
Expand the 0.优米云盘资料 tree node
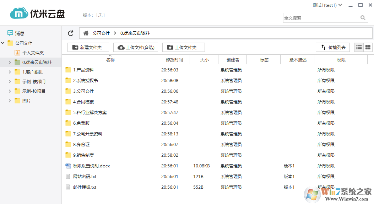click(10, 62)
